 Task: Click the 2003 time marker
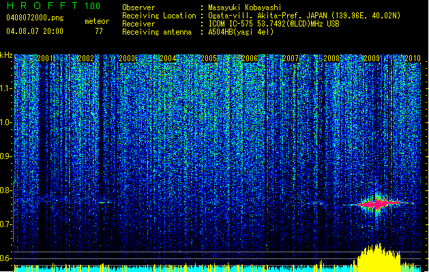click(x=127, y=58)
